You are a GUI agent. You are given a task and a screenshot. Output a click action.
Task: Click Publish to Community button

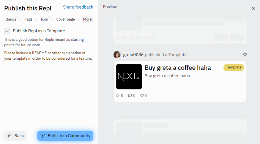[x=65, y=136]
